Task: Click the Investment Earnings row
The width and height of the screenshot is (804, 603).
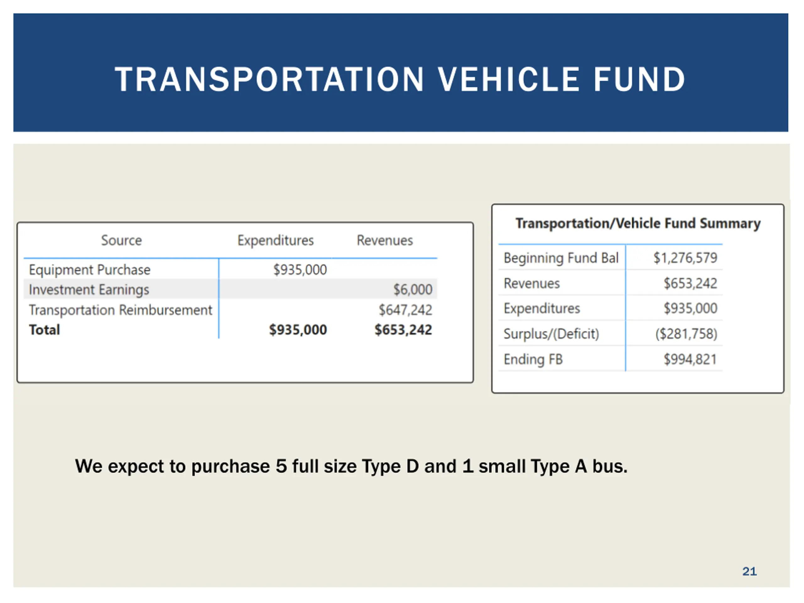Action: (231, 289)
